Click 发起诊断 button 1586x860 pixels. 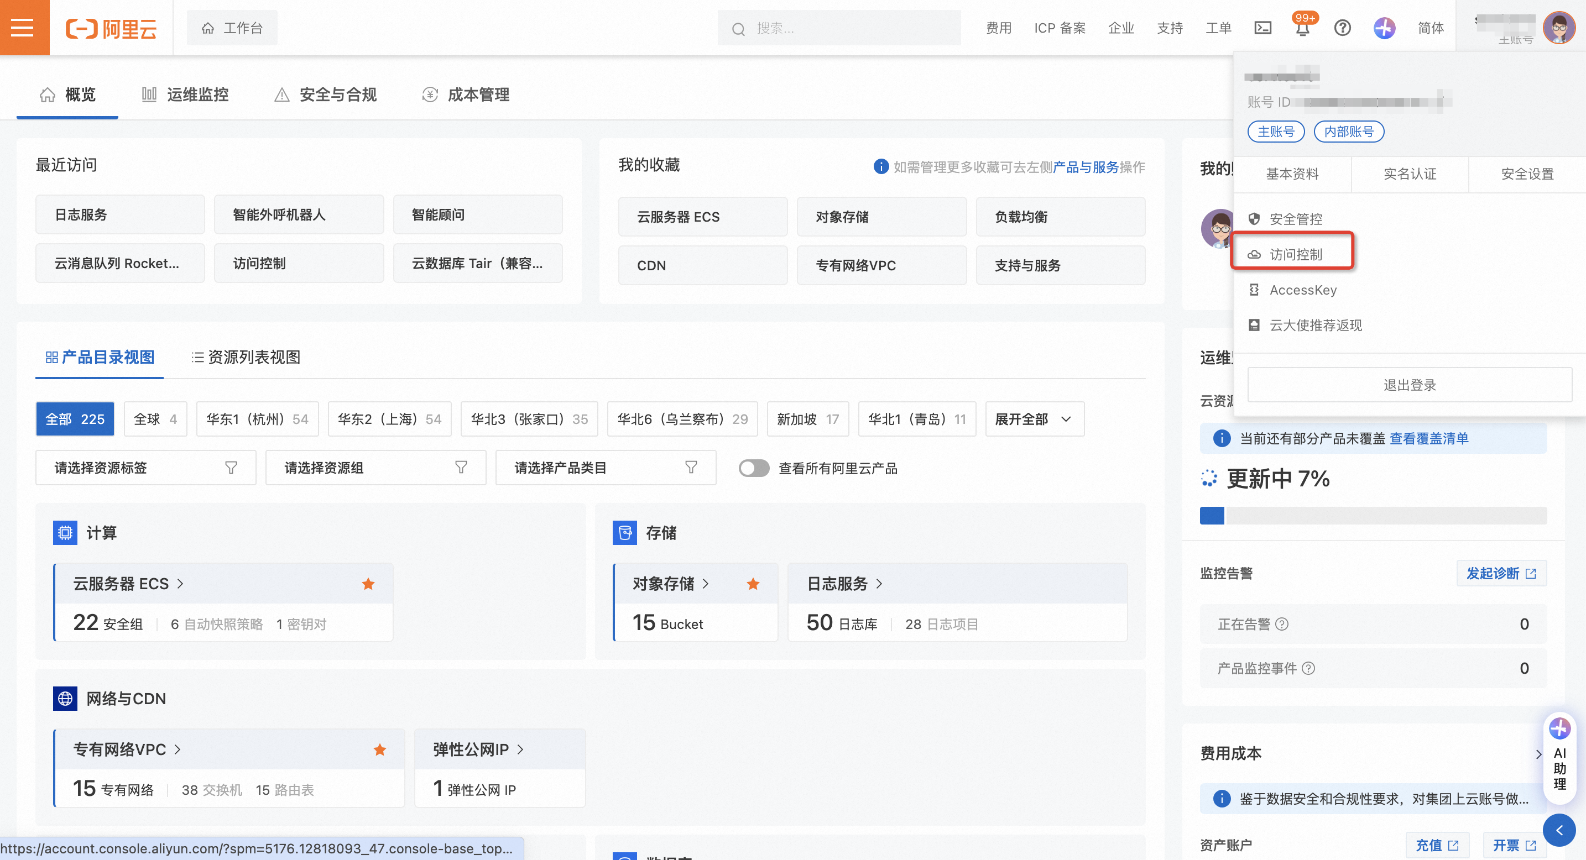coord(1501,573)
